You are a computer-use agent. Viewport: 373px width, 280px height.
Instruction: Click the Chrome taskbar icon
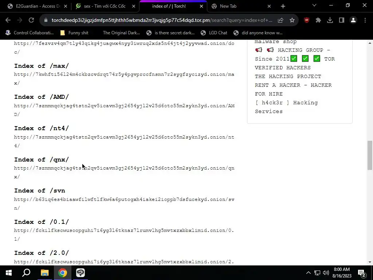point(63,273)
